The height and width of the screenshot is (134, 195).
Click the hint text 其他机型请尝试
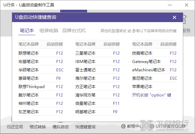point(113,31)
